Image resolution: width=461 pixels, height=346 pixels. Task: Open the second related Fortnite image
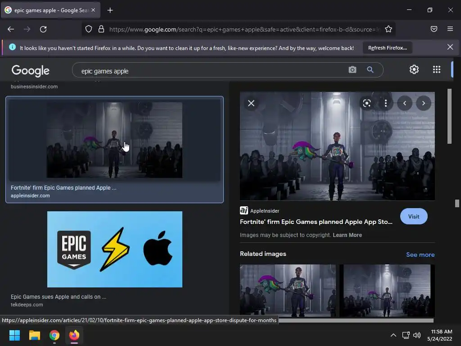[387, 291]
